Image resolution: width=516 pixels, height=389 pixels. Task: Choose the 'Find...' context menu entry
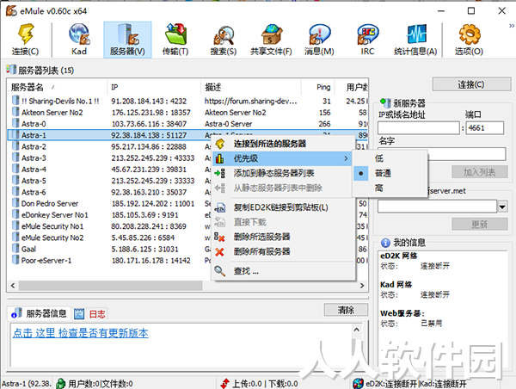(284, 271)
